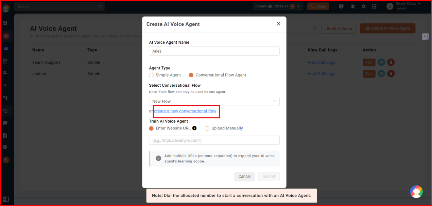View Call Logs for Joshua
This screenshot has width=432, height=206.
[x=322, y=74]
